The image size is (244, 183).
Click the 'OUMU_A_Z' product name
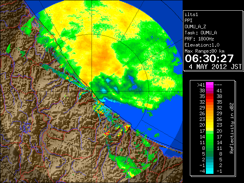(195, 27)
